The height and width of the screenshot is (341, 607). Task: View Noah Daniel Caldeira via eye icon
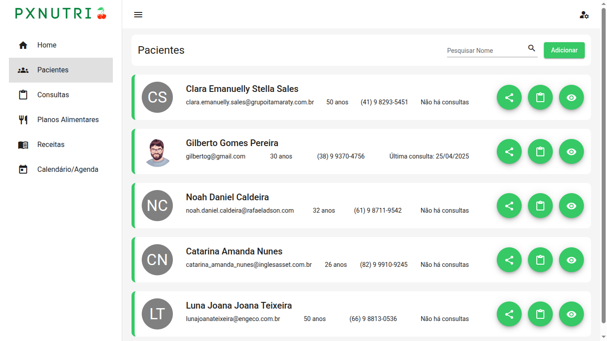click(571, 206)
